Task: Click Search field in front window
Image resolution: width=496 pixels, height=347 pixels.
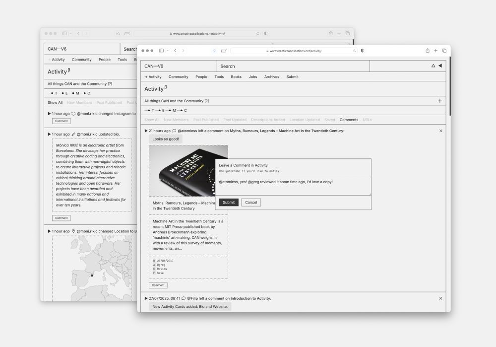Action: (x=293, y=66)
